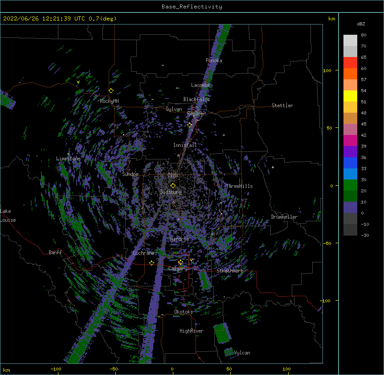
Task: Pick the slate-blue 10 dBZ legend swatch
Action: (350, 208)
